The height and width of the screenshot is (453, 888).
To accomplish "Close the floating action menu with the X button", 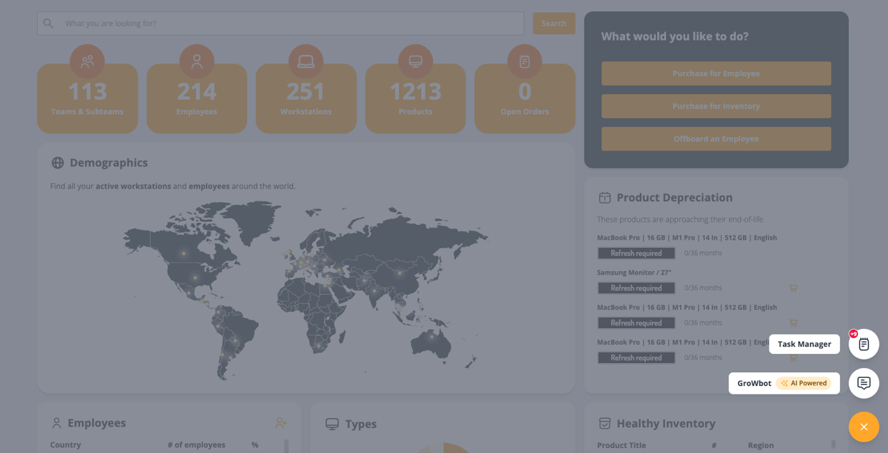I will [864, 427].
